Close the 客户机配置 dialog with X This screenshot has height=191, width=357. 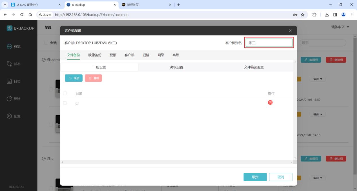290,31
